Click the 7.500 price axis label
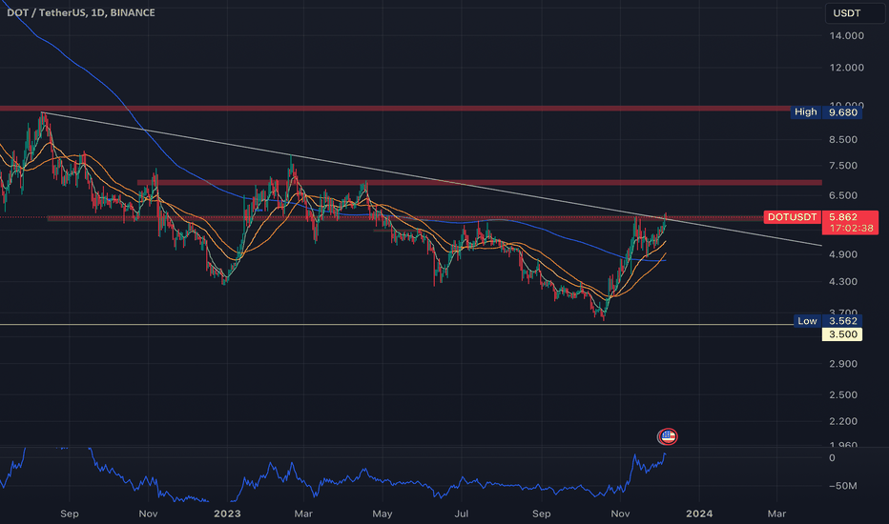This screenshot has height=524, width=889. (x=843, y=166)
